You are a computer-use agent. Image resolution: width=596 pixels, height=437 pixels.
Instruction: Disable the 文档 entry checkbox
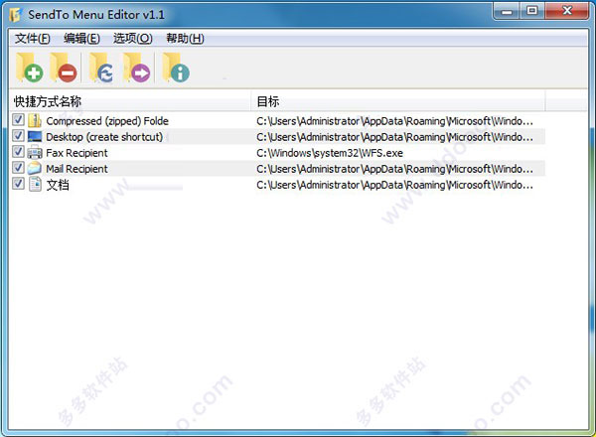click(18, 184)
